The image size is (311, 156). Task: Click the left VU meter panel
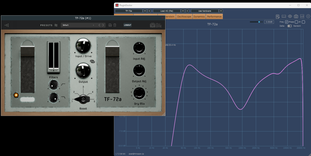28,69
